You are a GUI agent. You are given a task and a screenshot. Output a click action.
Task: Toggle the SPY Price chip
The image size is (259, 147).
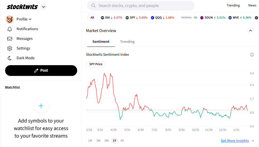pos(96,64)
